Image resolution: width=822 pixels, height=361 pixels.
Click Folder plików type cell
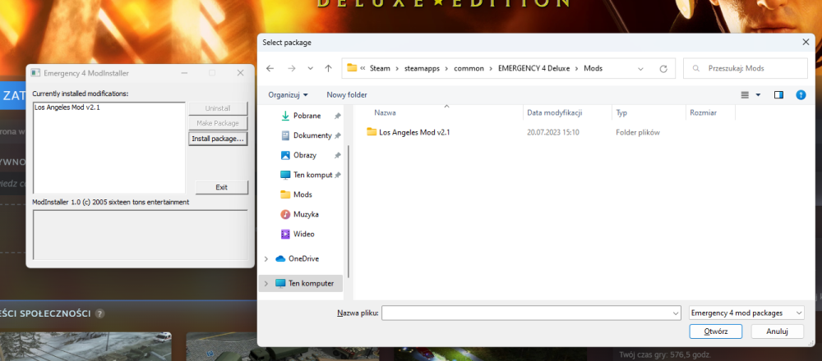tap(638, 132)
